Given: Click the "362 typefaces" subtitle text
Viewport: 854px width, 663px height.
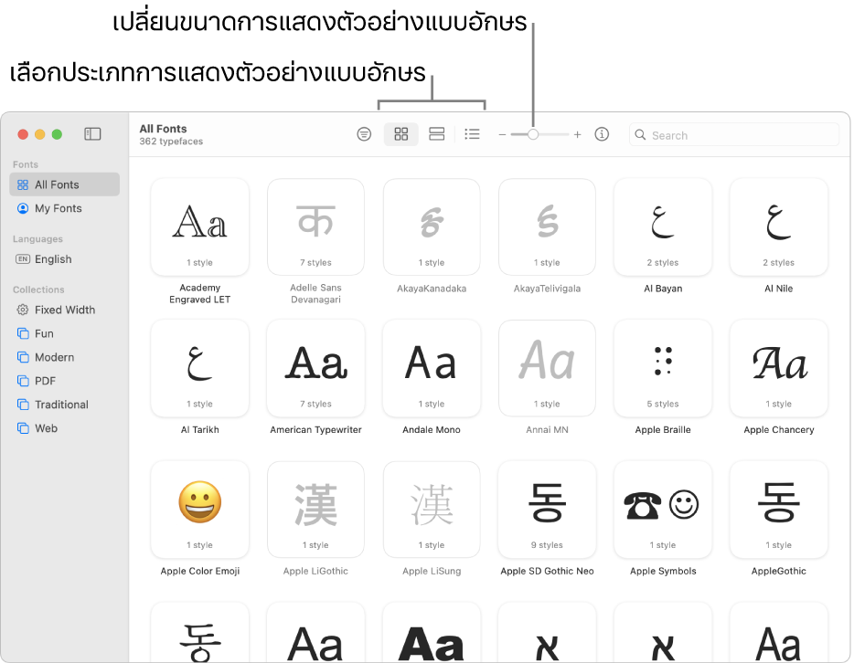Looking at the screenshot, I should [x=171, y=142].
